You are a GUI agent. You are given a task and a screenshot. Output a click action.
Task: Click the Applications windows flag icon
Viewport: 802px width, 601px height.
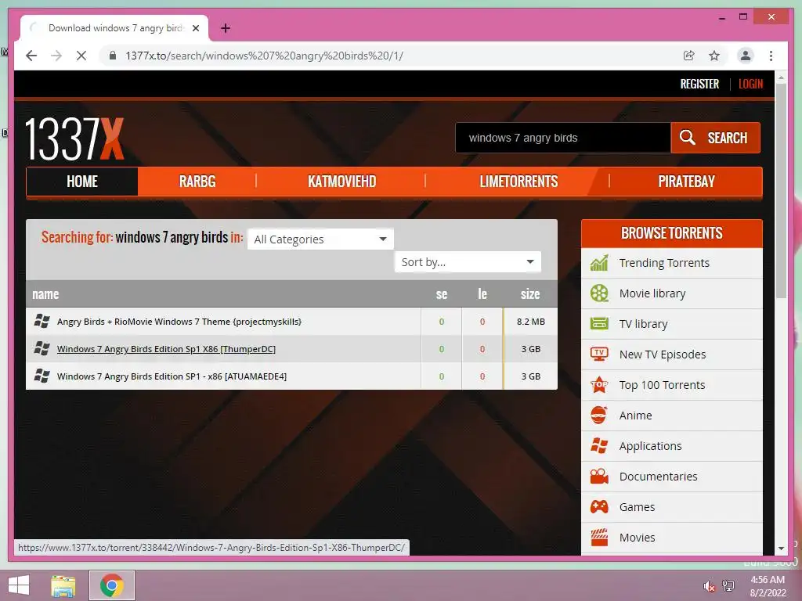(599, 445)
